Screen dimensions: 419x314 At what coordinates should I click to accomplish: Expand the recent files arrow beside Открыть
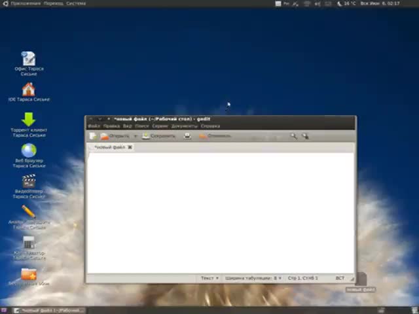[136, 136]
